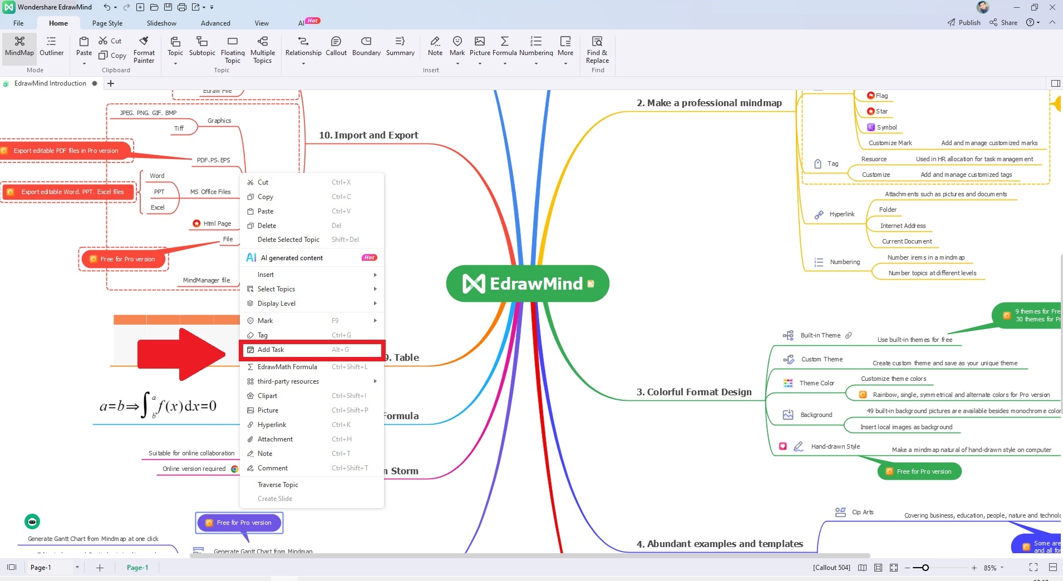Click the zoom slider handle
1063x581 pixels.
(925, 568)
